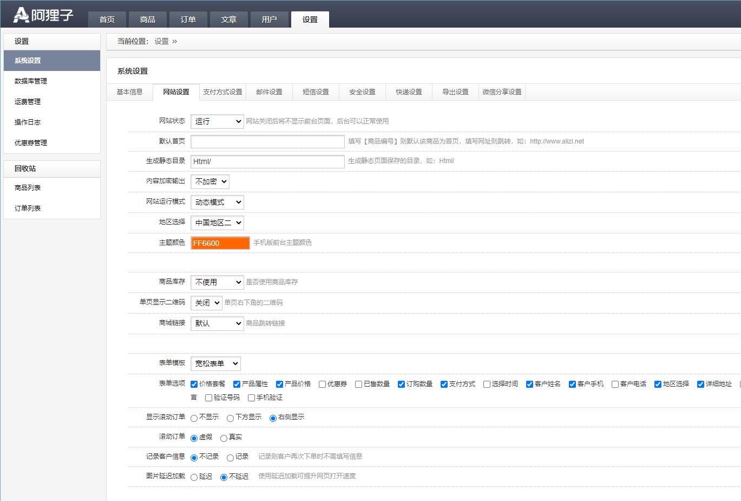Open the 首页 top navigation tab

click(x=107, y=19)
